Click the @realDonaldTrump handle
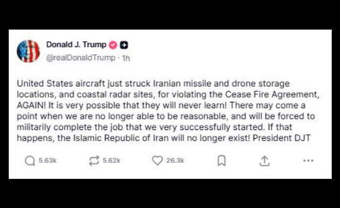The image size is (340, 208). tap(81, 58)
